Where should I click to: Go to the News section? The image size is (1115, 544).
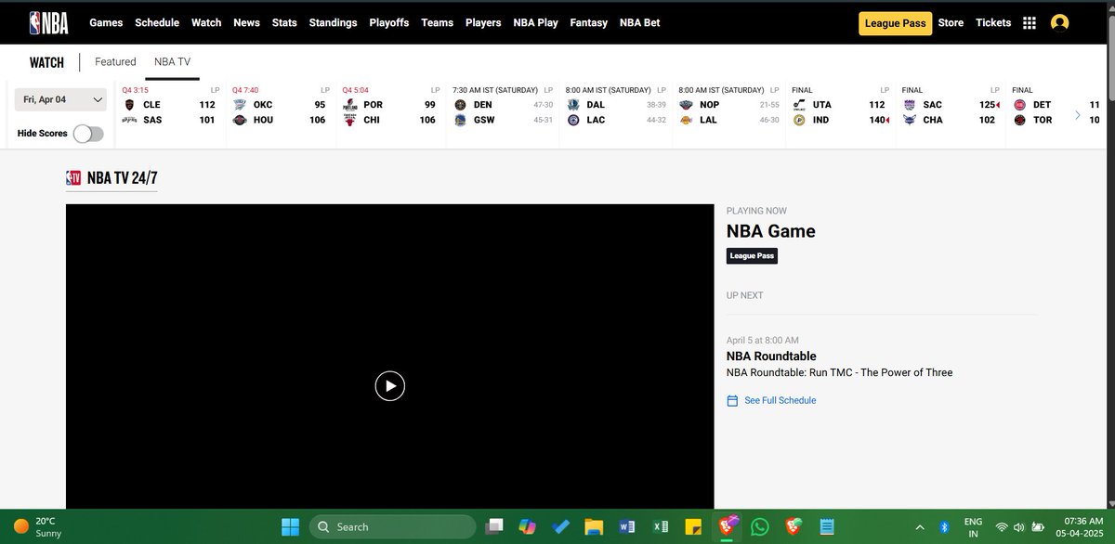[x=246, y=22]
